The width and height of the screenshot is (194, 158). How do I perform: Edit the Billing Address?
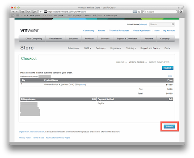[94, 99]
